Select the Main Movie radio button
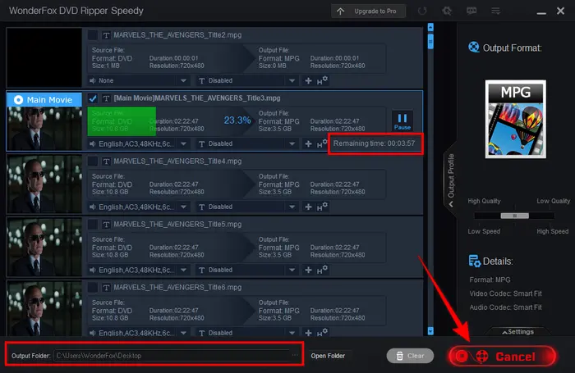Image resolution: width=575 pixels, height=373 pixels. 18,99
